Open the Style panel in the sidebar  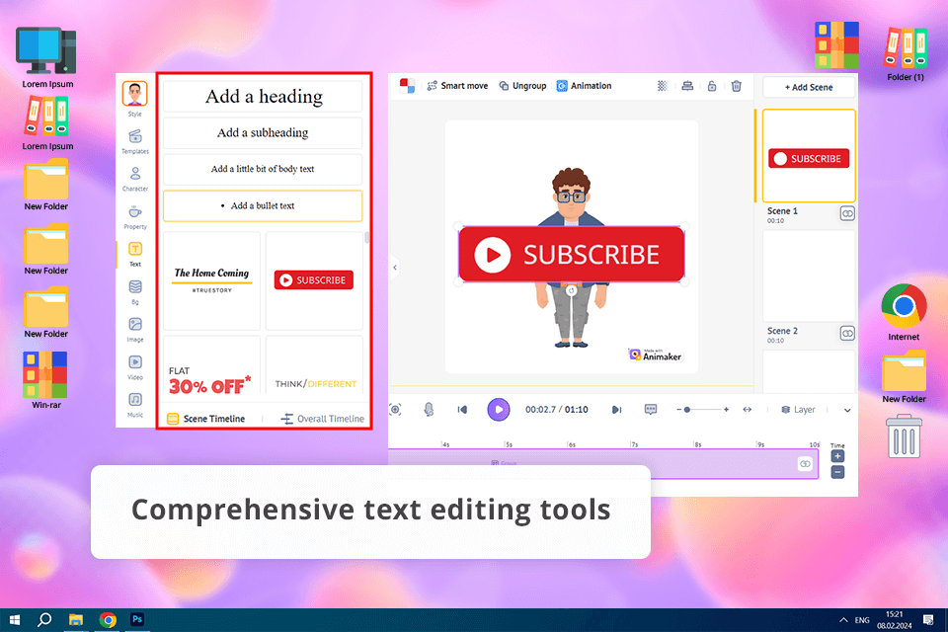point(135,99)
